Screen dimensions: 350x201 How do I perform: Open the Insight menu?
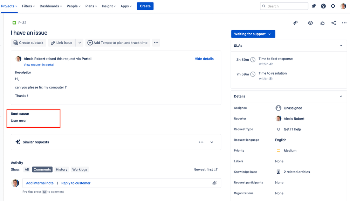point(109,6)
